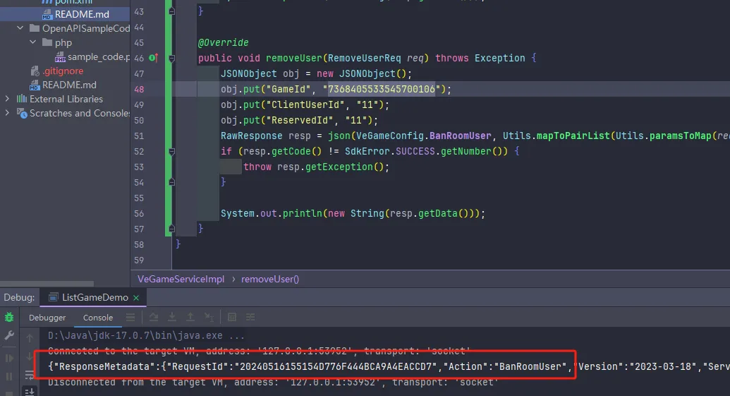Fold the if block at line 52
The image size is (730, 396).
tap(172, 151)
